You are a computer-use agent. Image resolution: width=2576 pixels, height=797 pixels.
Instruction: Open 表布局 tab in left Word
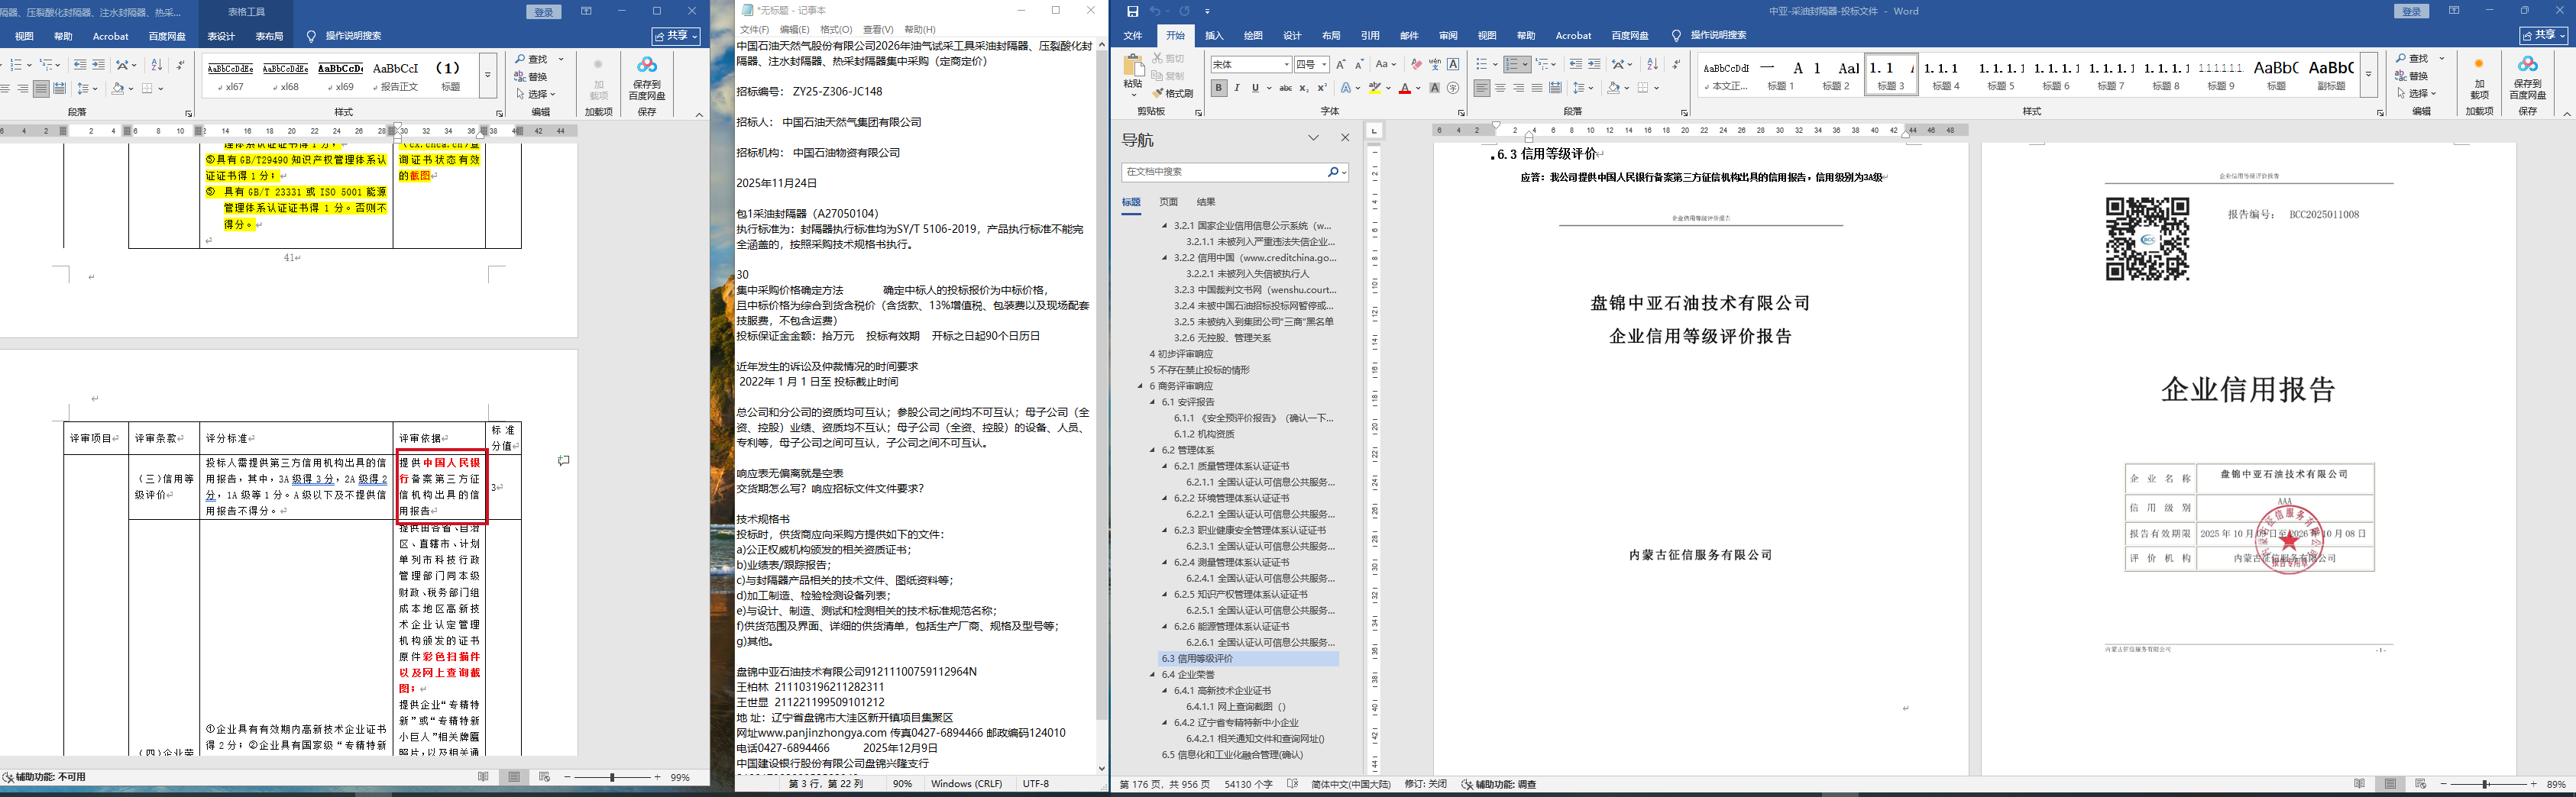pos(270,36)
